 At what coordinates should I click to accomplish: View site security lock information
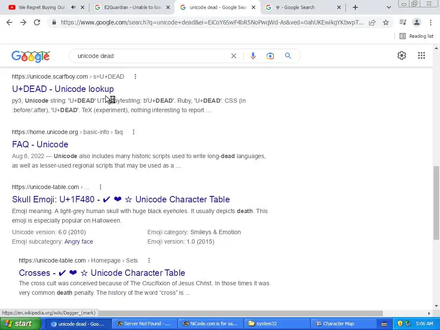[x=54, y=22]
